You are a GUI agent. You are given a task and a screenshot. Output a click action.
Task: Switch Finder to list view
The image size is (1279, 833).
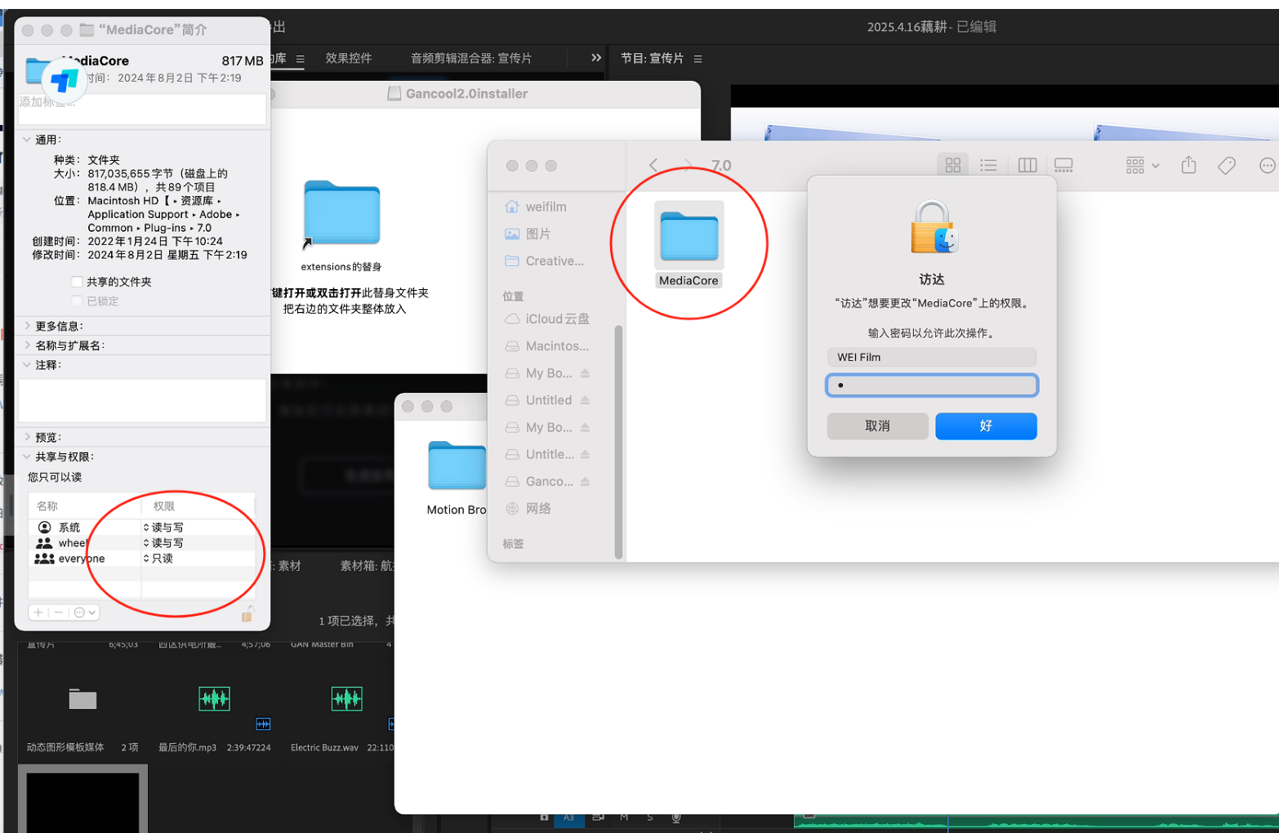coord(988,165)
